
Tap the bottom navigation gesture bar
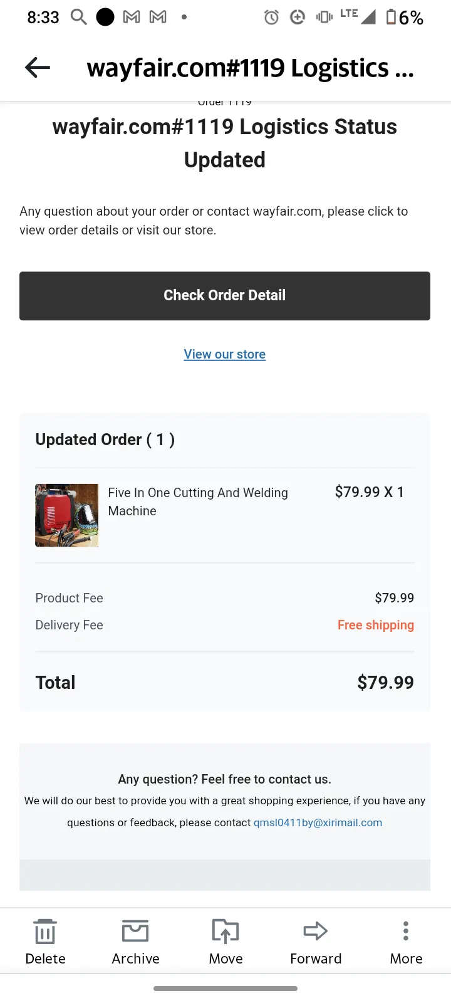(225, 989)
